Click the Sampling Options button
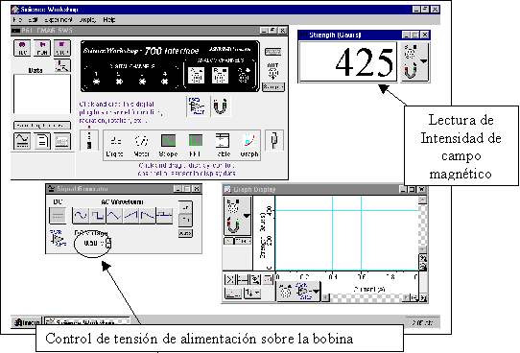 [x=42, y=126]
